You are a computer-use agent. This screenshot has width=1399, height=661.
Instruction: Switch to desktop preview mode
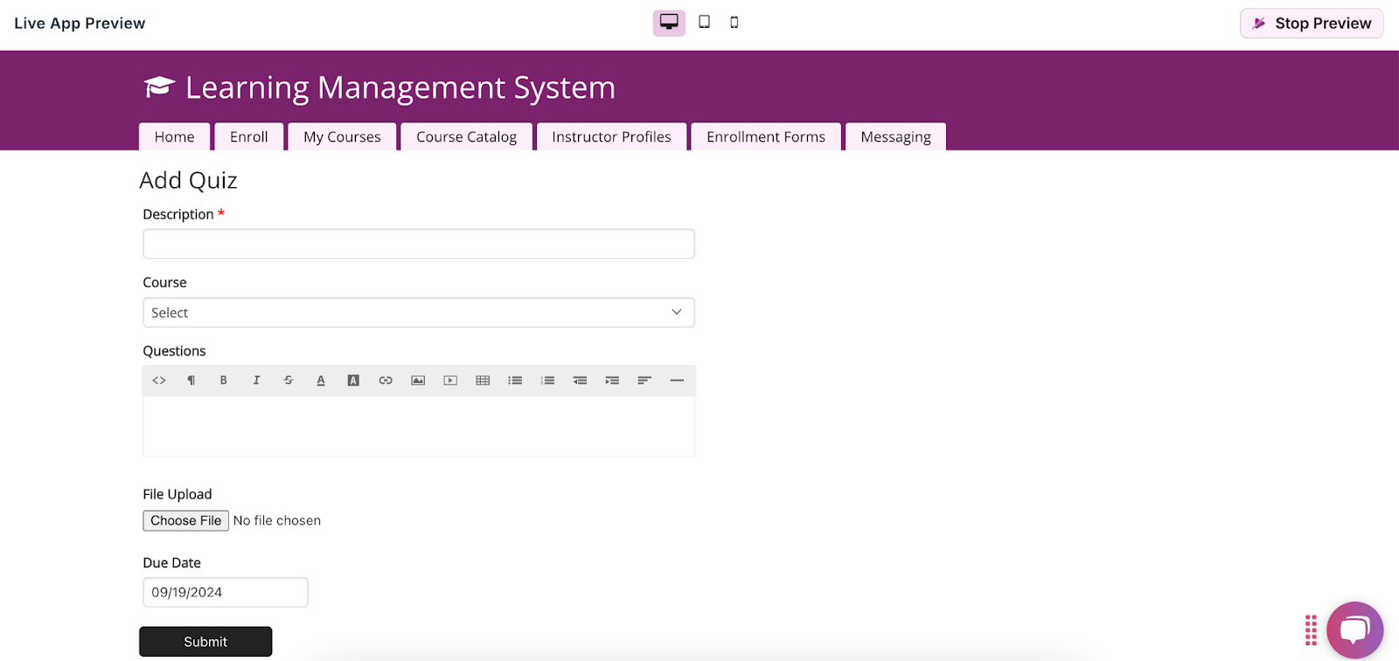point(669,23)
